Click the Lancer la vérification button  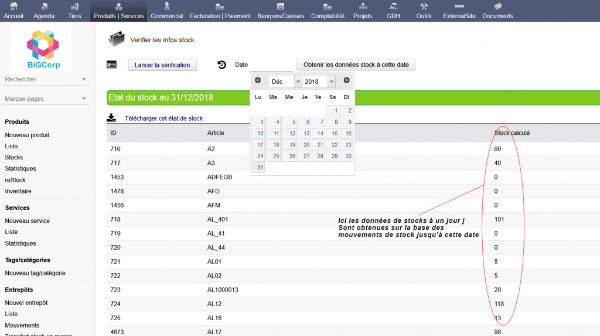click(162, 65)
